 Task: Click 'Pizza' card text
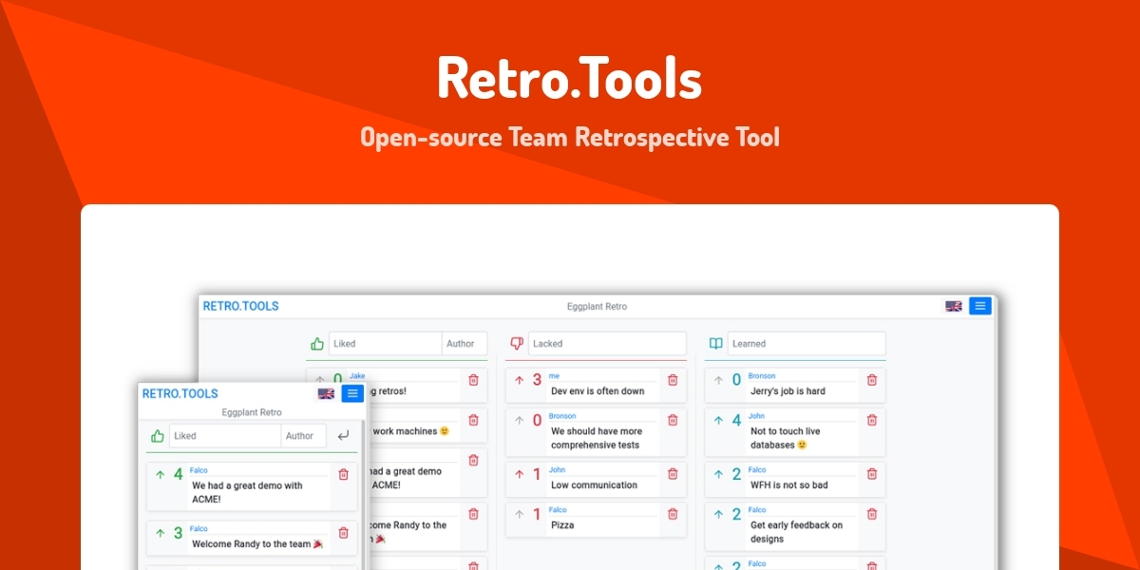point(562,525)
